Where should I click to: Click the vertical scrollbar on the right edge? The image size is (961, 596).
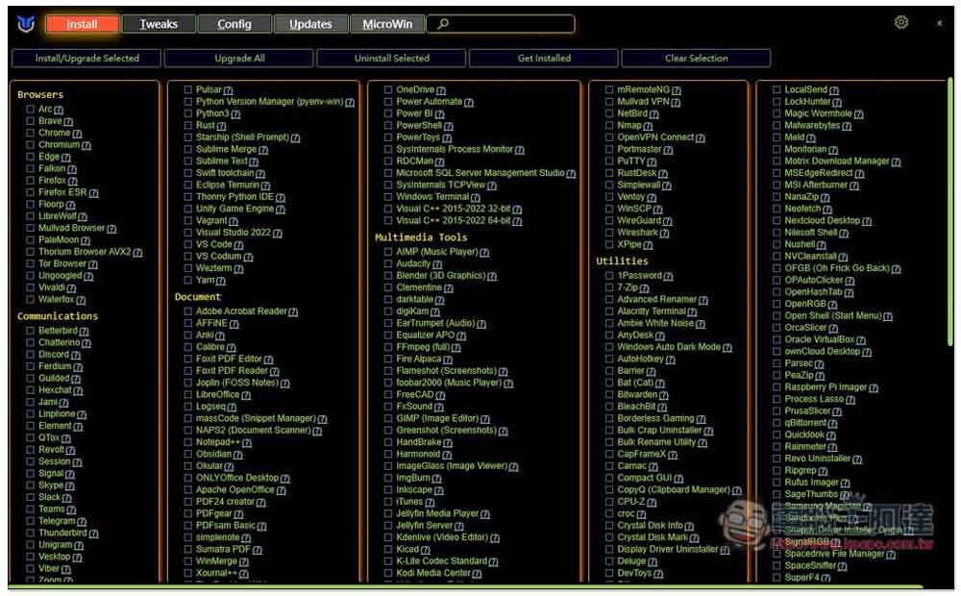[x=950, y=211]
